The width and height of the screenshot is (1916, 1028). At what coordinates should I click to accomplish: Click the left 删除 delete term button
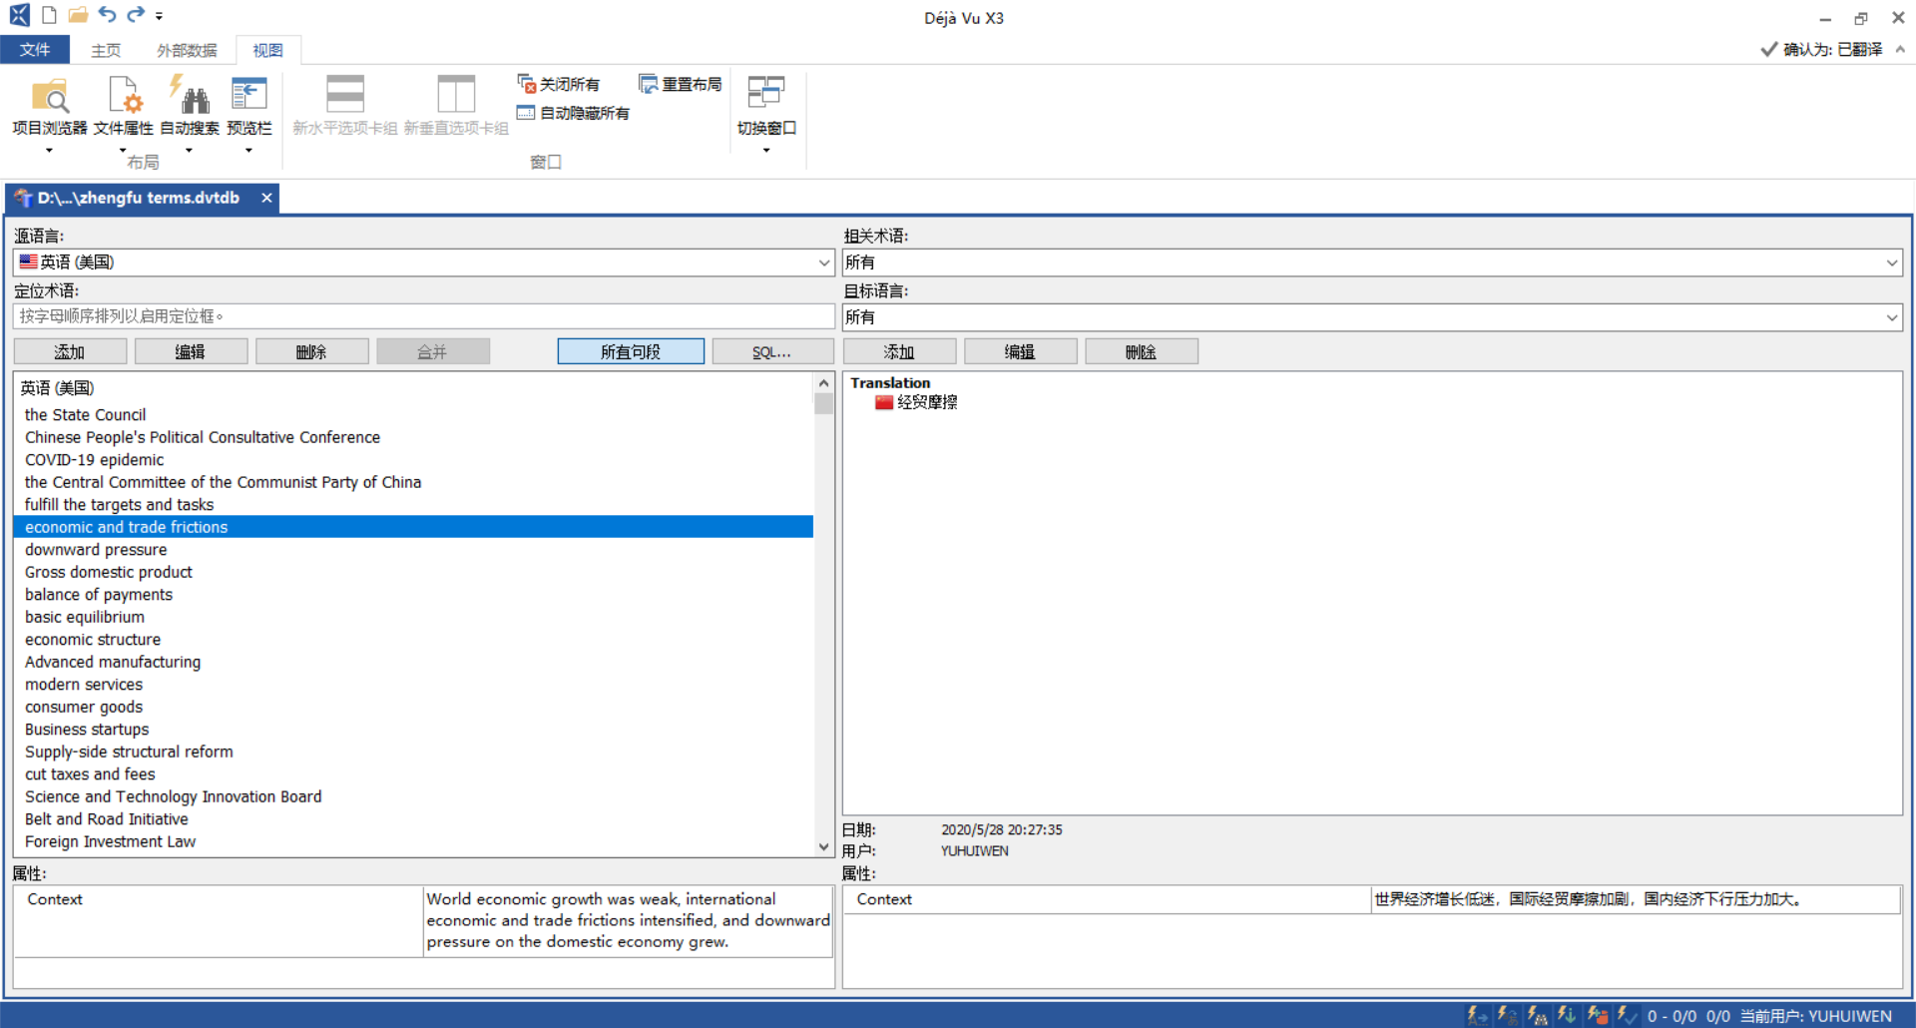pyautogui.click(x=311, y=351)
